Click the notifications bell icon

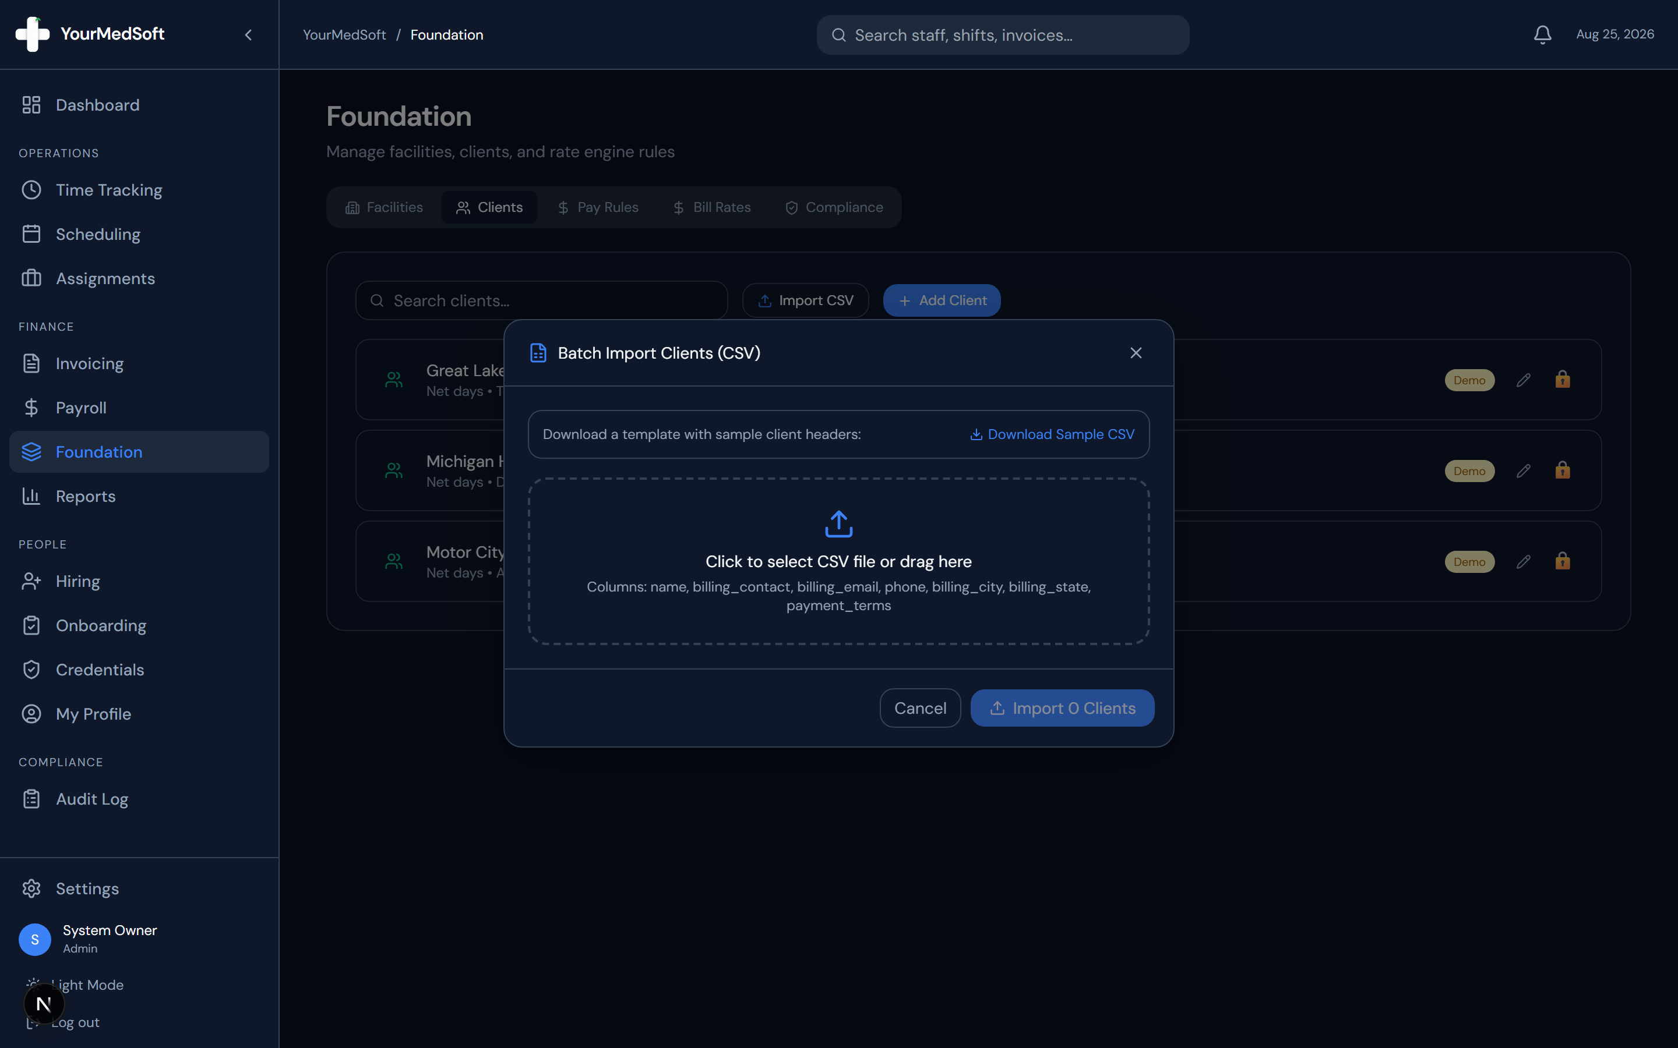click(x=1542, y=35)
